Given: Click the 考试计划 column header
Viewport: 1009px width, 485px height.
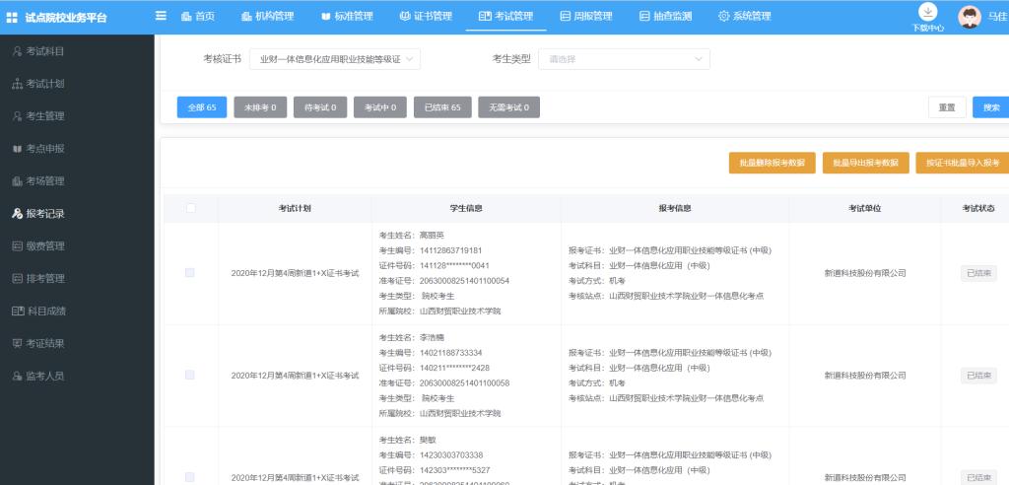Looking at the screenshot, I should pyautogui.click(x=295, y=208).
